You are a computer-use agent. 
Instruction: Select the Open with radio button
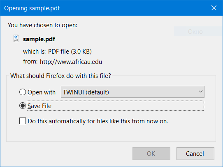click(23, 92)
